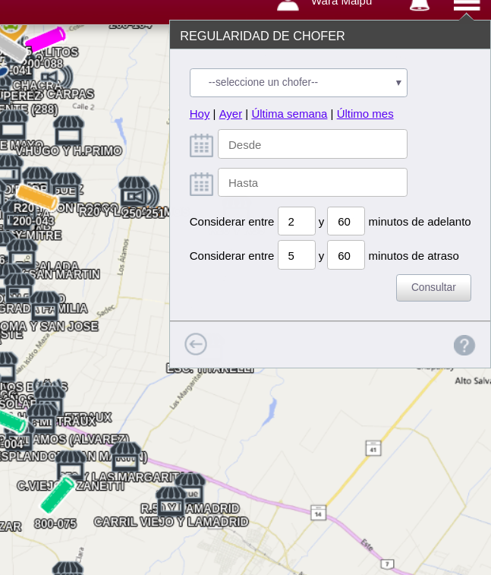Choose the 'Última semana' link
This screenshot has width=491, height=575.
[x=289, y=114]
